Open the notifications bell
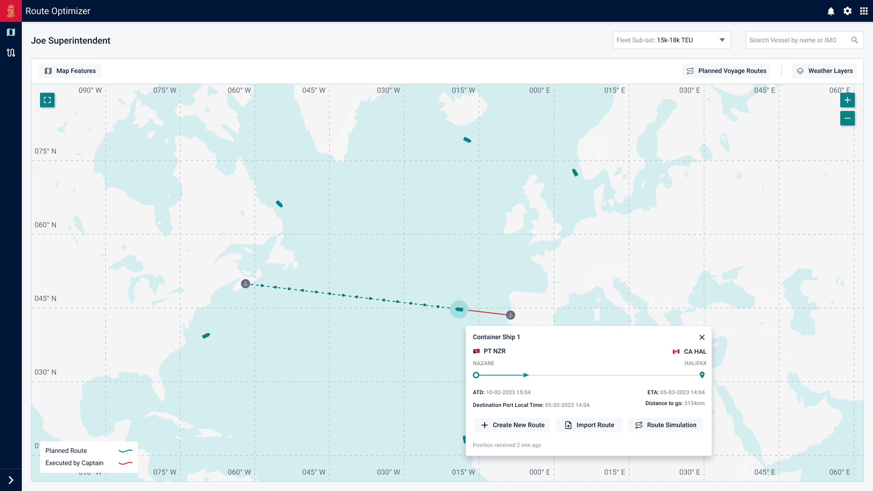The height and width of the screenshot is (491, 873). pos(831,11)
